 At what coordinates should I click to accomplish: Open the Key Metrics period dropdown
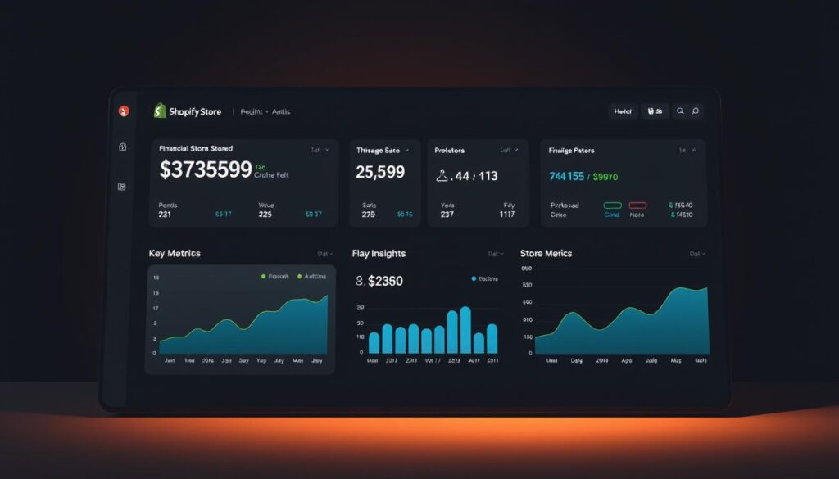click(x=325, y=254)
